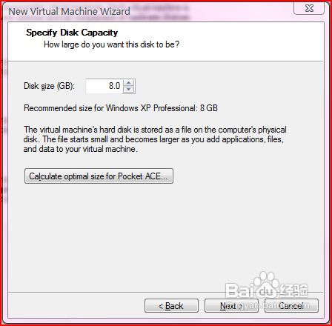Screen dimensions: 332x326
Task: Click the 'Bai' watermark lettering
Action: (x=240, y=290)
